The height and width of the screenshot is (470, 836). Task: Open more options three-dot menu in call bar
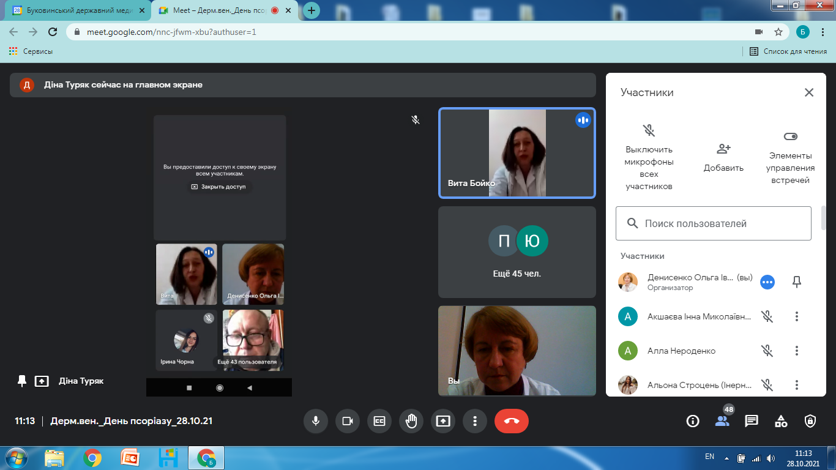(475, 421)
